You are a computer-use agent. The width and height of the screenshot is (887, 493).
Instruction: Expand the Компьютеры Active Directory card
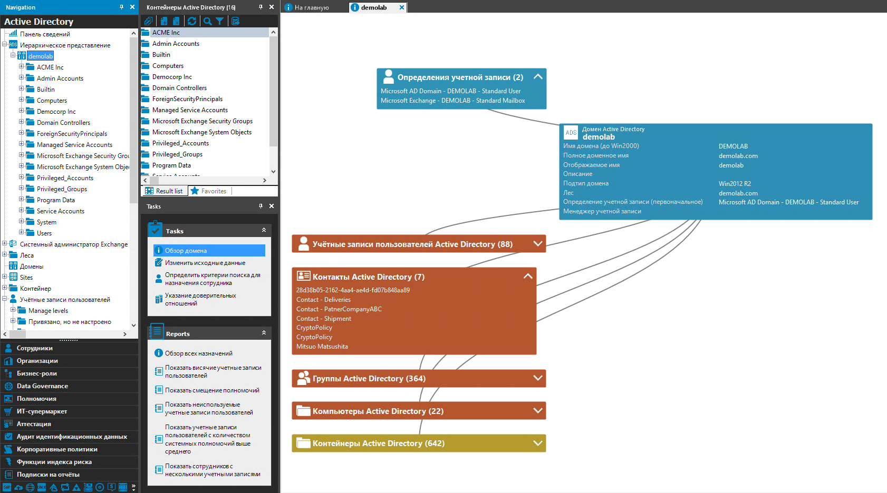pos(538,411)
